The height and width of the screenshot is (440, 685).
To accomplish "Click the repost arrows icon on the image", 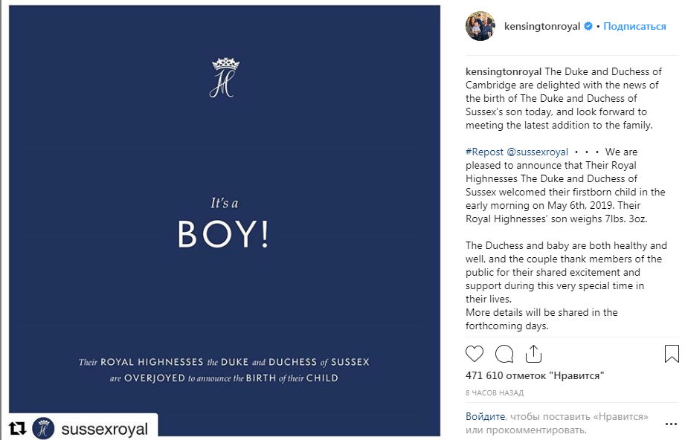I will (17, 429).
